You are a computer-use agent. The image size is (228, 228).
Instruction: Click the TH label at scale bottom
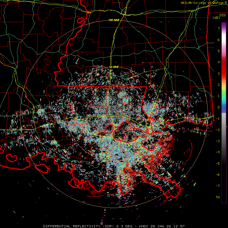tap(218, 197)
